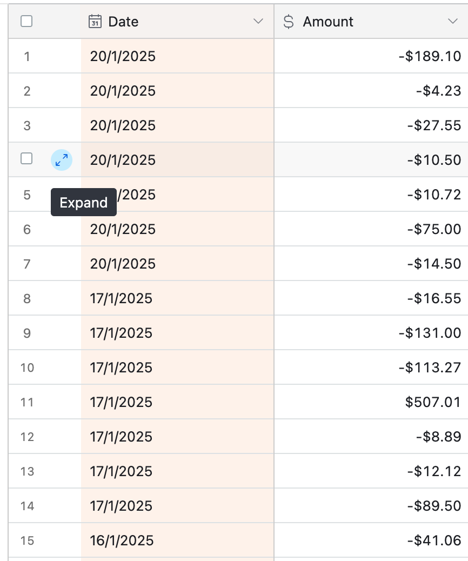The width and height of the screenshot is (468, 561).
Task: Click the dollar sign icon in the Amount header
Action: 289,22
